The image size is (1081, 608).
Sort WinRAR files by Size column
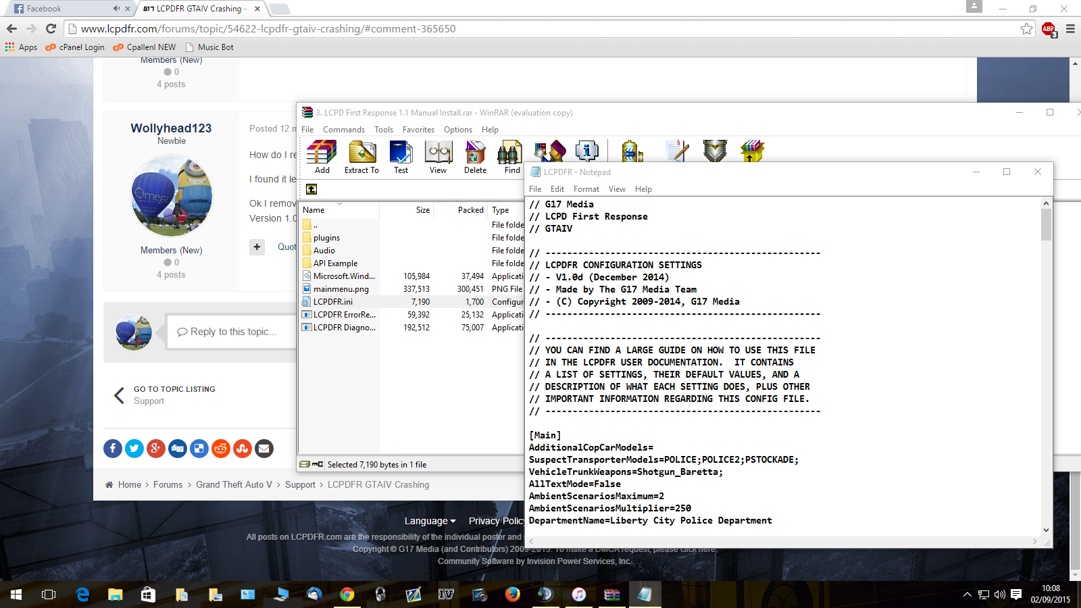pyautogui.click(x=407, y=210)
